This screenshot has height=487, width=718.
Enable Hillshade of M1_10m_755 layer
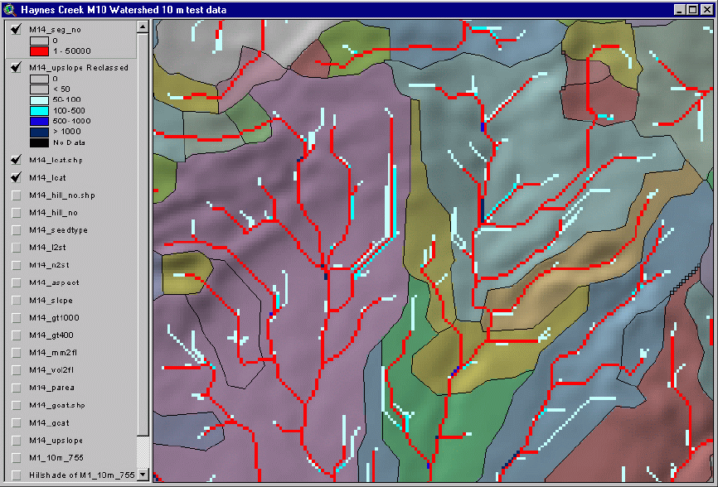(17, 475)
